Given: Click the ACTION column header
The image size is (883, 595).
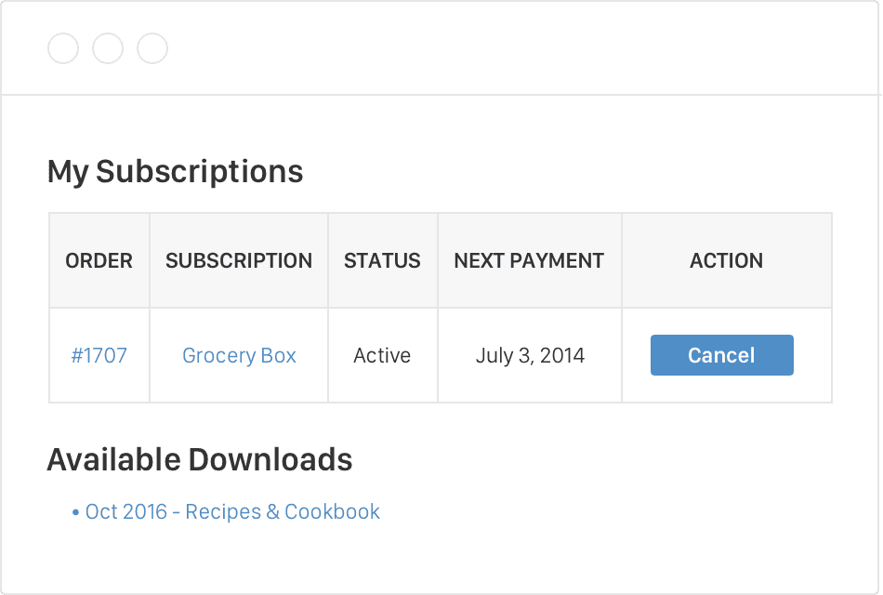Looking at the screenshot, I should [726, 261].
